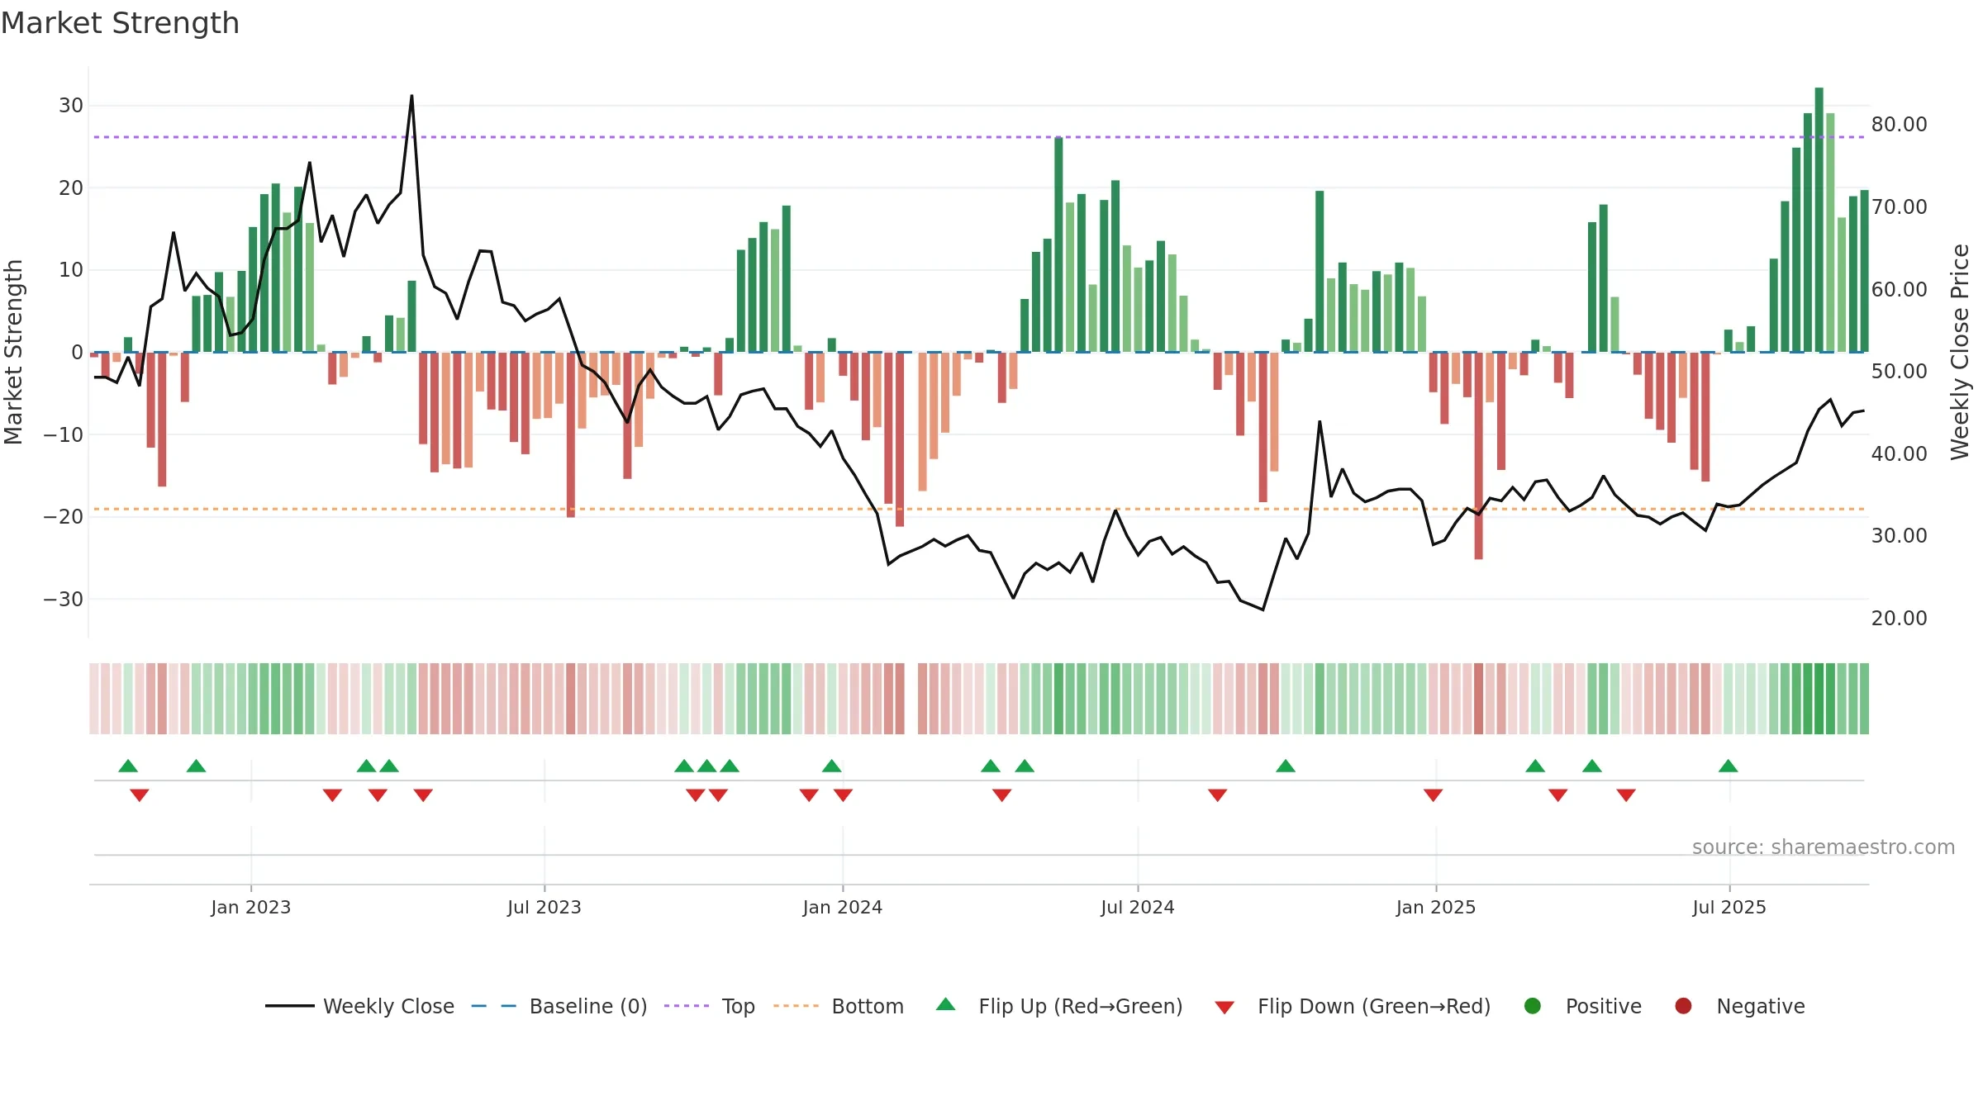This screenshot has width=1983, height=1115.
Task: Click the Jan 2025 date axis label
Action: (x=1436, y=907)
